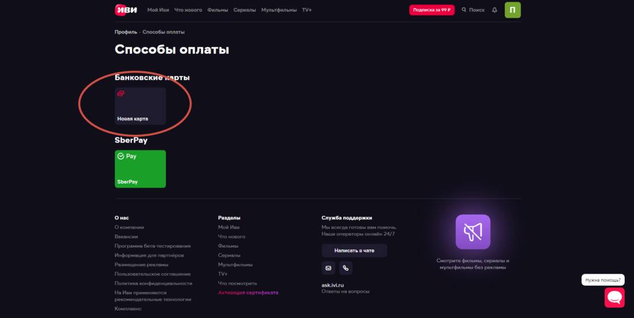Open Политика конфиденциальности footer link
The width and height of the screenshot is (634, 318).
[x=153, y=283]
